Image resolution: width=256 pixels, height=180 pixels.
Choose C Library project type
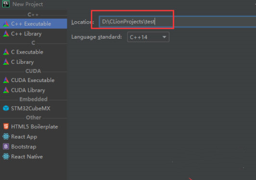[34, 62]
